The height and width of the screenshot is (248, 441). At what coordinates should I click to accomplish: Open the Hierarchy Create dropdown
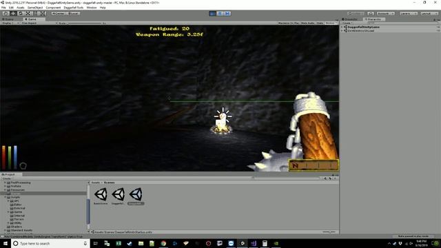click(347, 23)
